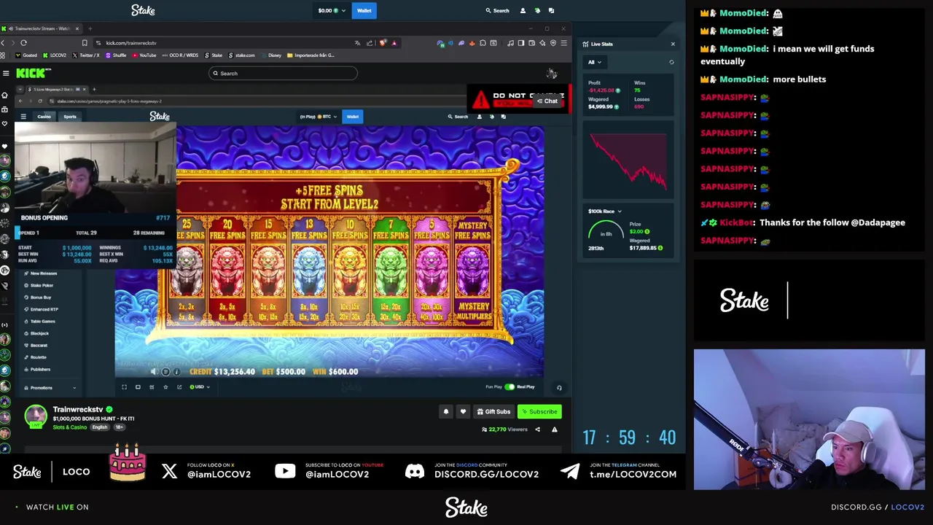933x525 pixels.
Task: Open the slot game menu icon
Action: click(165, 372)
